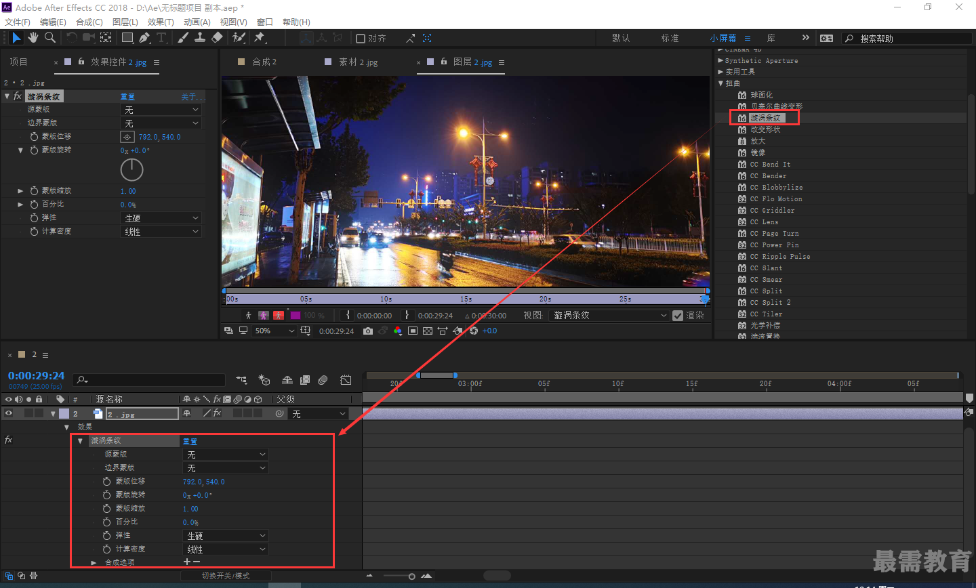Open 边界蒙版 dropdown in effect controls

click(161, 123)
